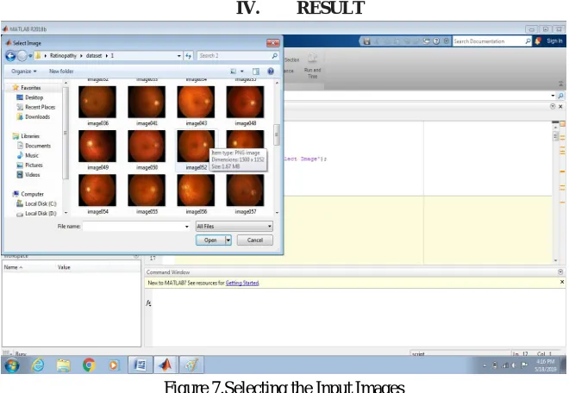569x393 pixels.
Task: Click the arrow next to the Open button
Action: (228, 240)
